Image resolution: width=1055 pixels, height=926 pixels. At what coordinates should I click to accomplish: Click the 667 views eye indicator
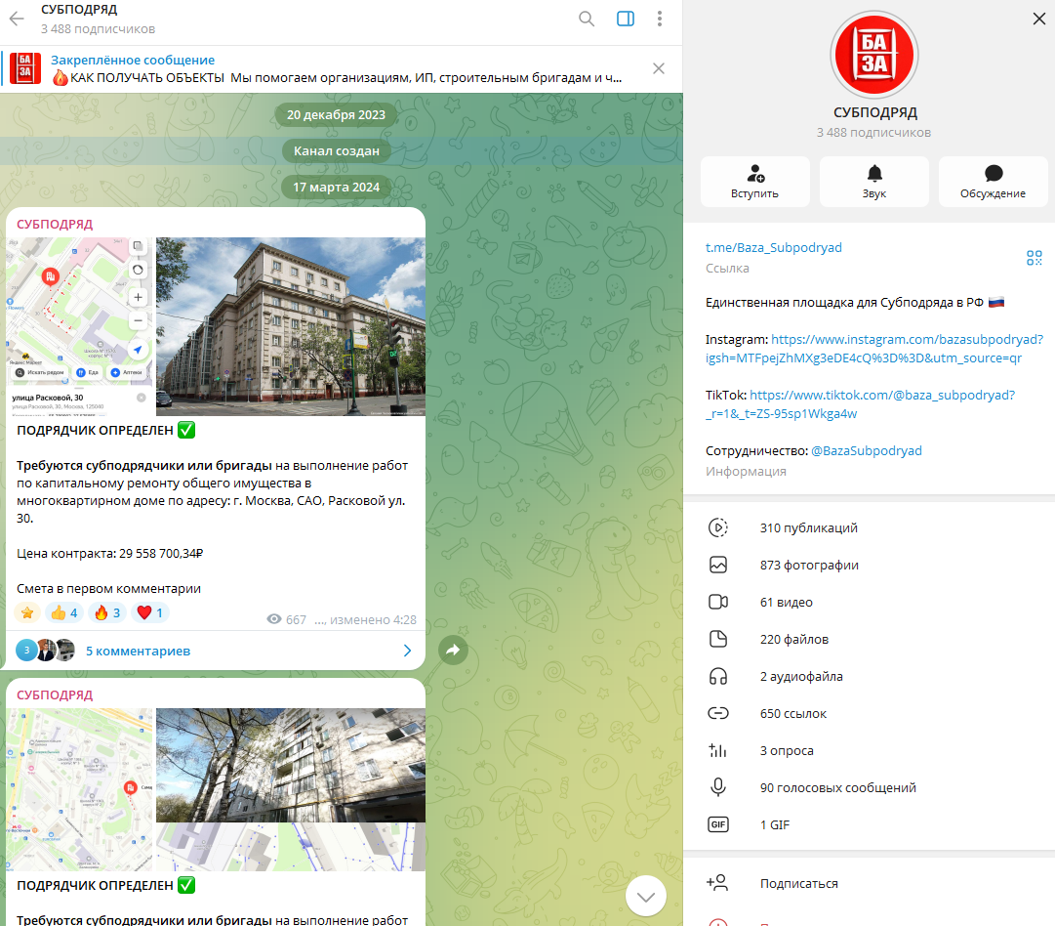pyautogui.click(x=286, y=619)
